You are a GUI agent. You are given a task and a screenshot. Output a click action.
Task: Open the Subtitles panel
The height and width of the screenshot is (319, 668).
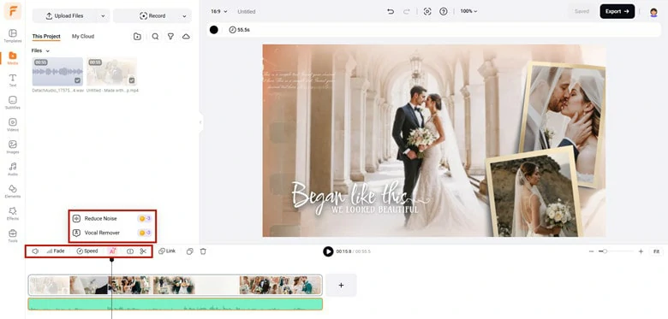pyautogui.click(x=12, y=102)
